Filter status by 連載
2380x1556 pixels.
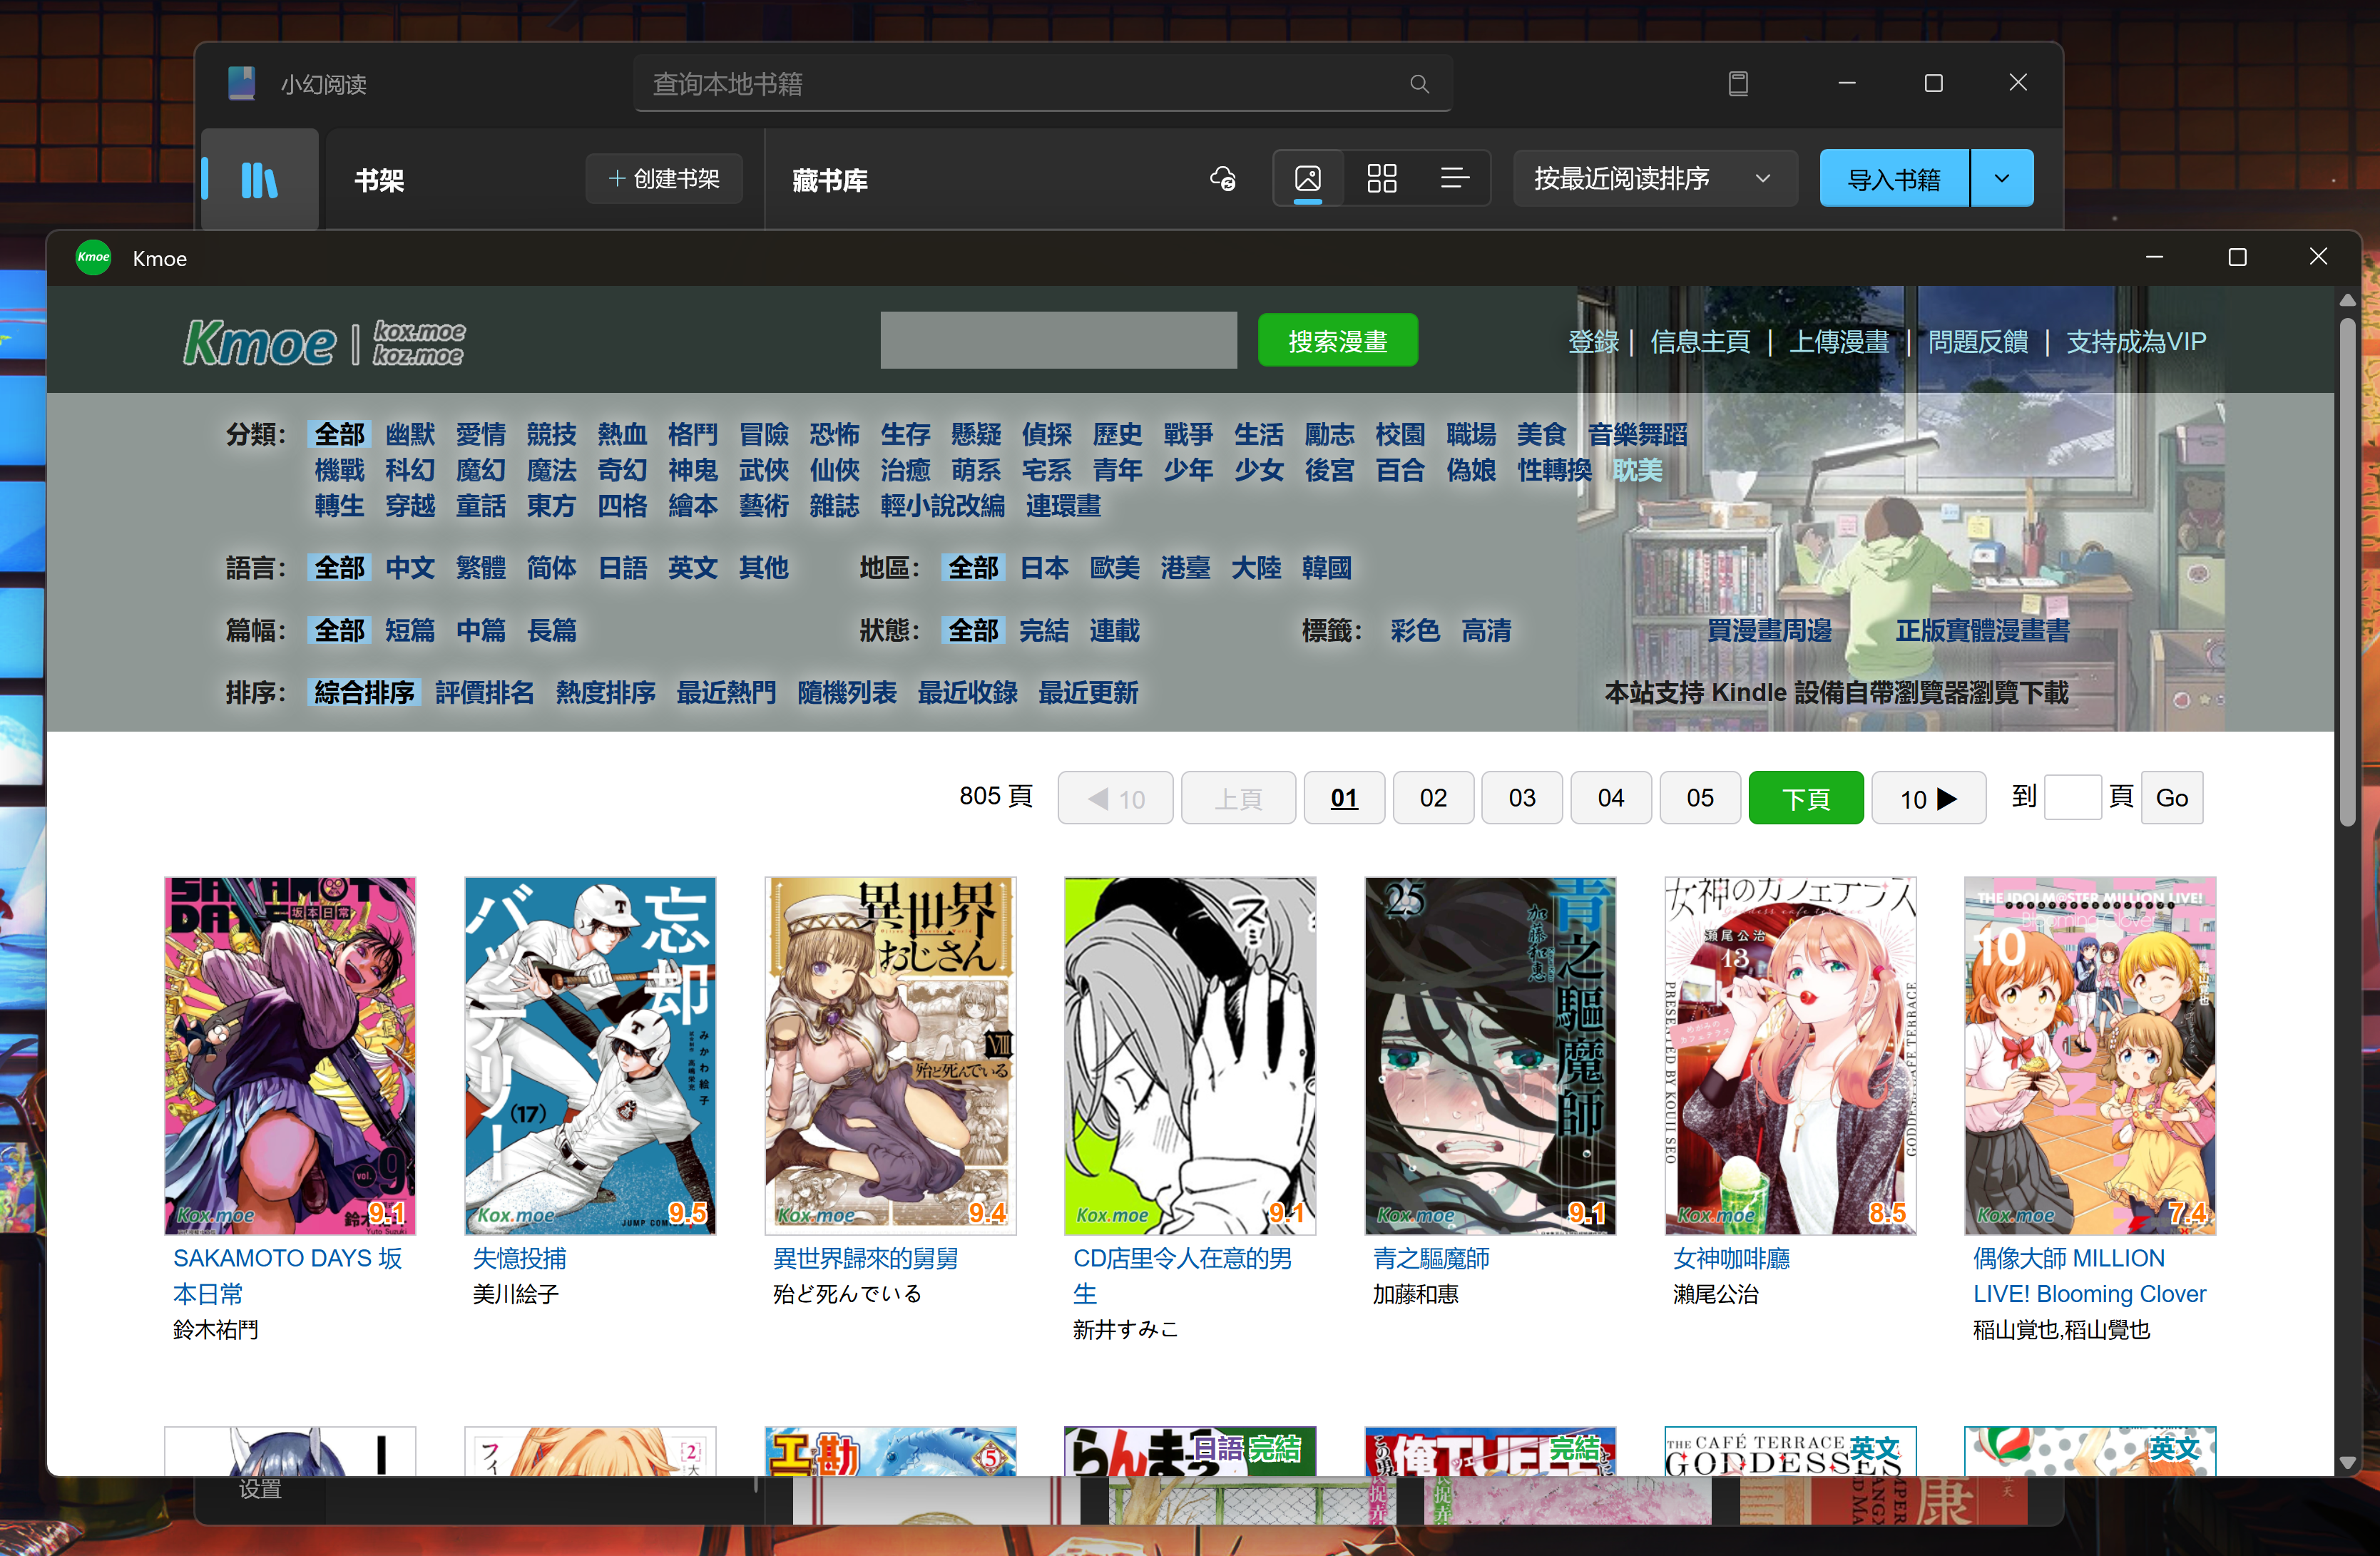tap(1114, 630)
